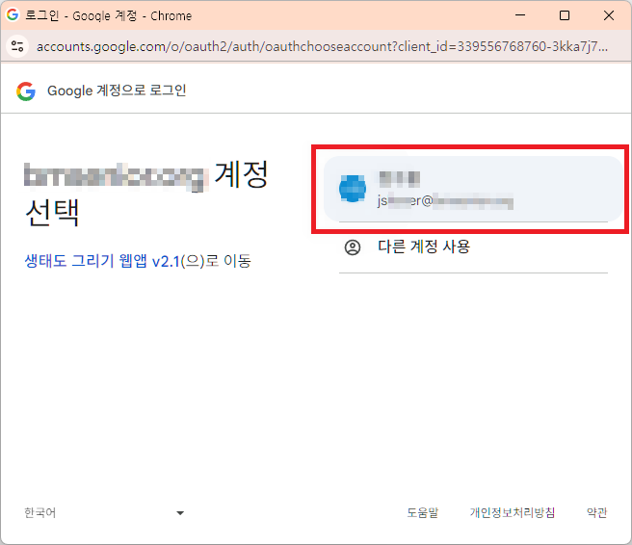
Task: Close the Chrome login window
Action: pyautogui.click(x=609, y=15)
